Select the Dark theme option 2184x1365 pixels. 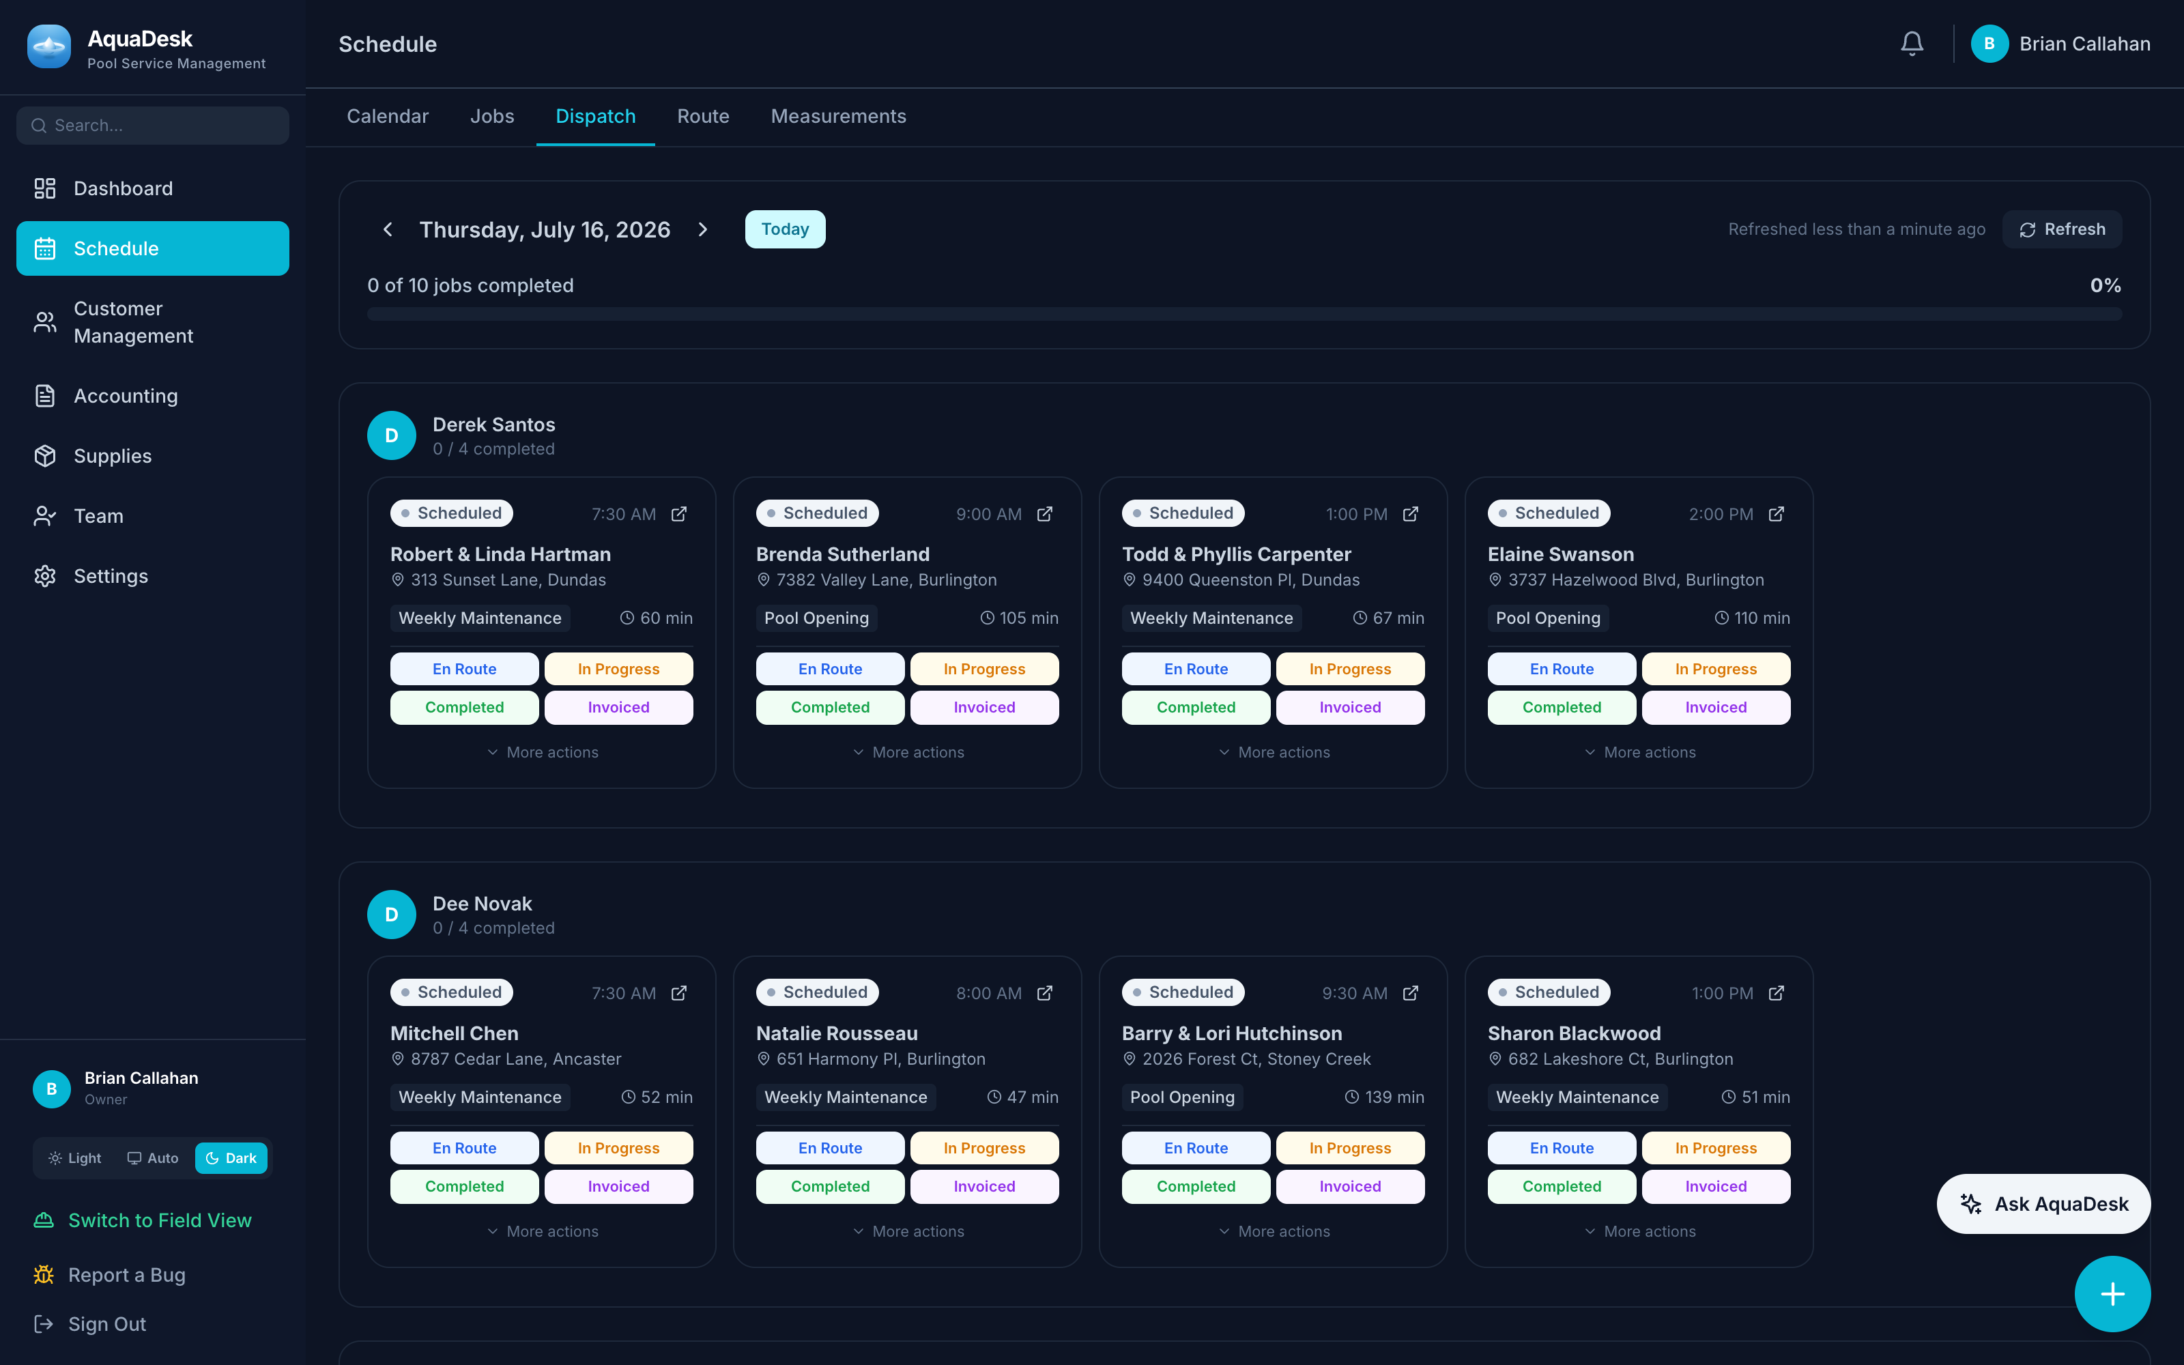click(x=231, y=1158)
